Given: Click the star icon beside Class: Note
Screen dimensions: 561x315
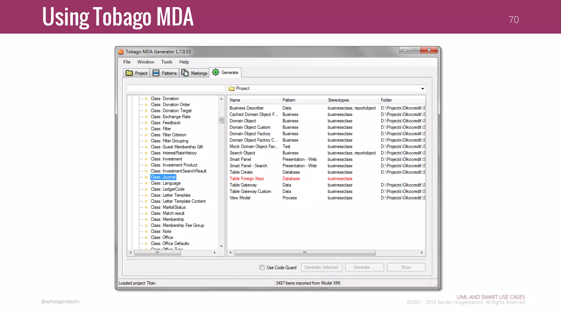Looking at the screenshot, I should (x=146, y=232).
